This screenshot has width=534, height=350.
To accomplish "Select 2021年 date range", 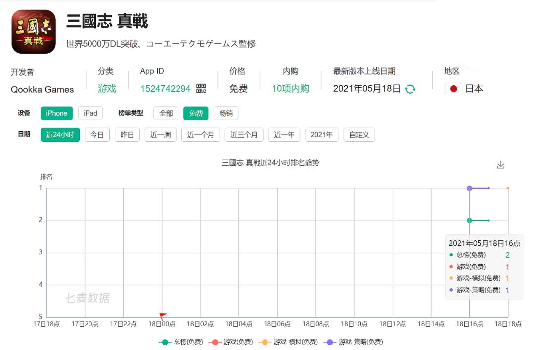I will tap(321, 135).
